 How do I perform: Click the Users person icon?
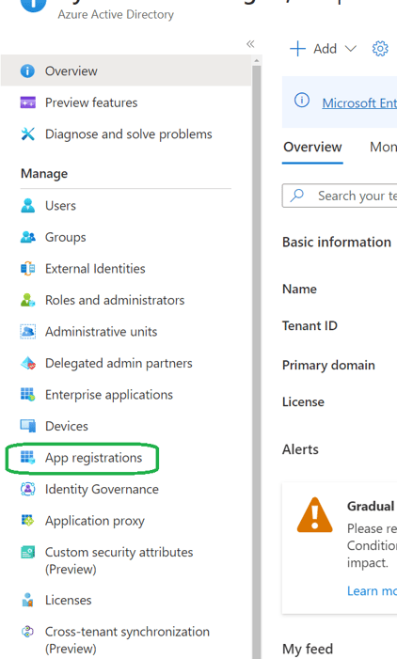[28, 206]
